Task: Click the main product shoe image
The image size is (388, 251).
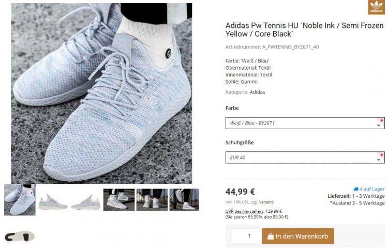Action: point(101,93)
